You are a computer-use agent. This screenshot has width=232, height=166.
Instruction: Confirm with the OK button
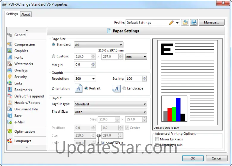point(193,158)
